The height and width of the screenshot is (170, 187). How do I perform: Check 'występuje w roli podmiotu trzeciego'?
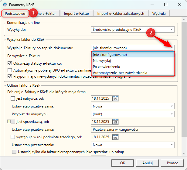13,137
